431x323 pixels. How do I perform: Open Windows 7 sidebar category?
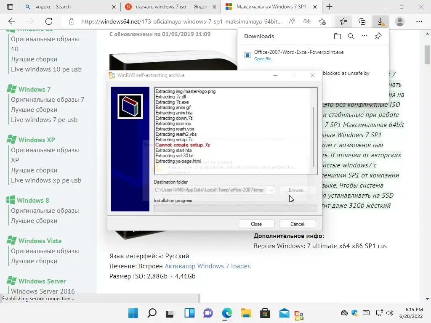35,89
